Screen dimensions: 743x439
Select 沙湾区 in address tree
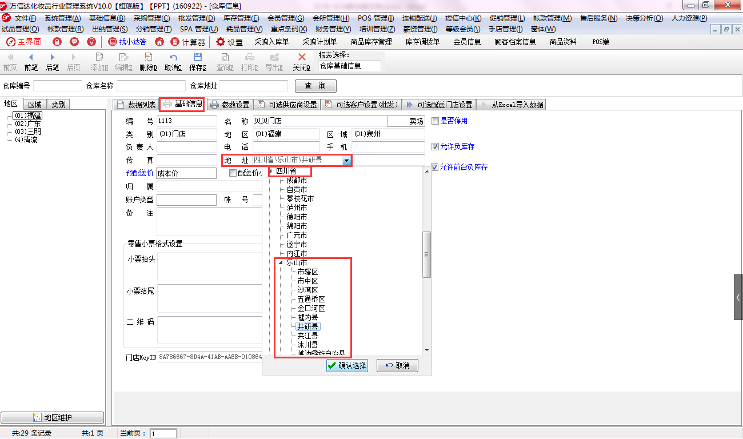pos(307,290)
